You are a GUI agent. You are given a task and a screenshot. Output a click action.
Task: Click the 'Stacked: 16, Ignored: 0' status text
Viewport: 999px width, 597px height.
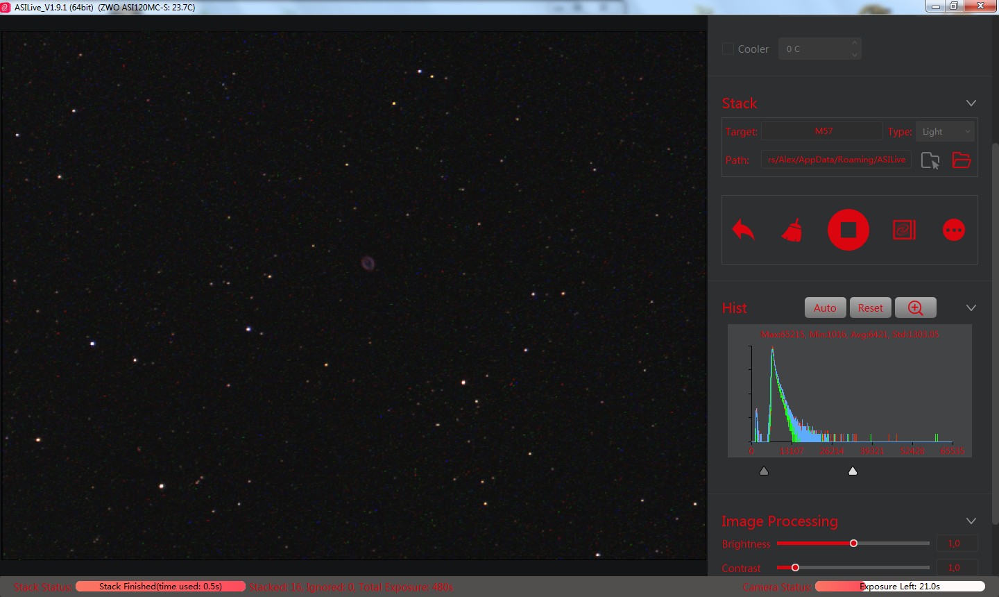click(301, 587)
